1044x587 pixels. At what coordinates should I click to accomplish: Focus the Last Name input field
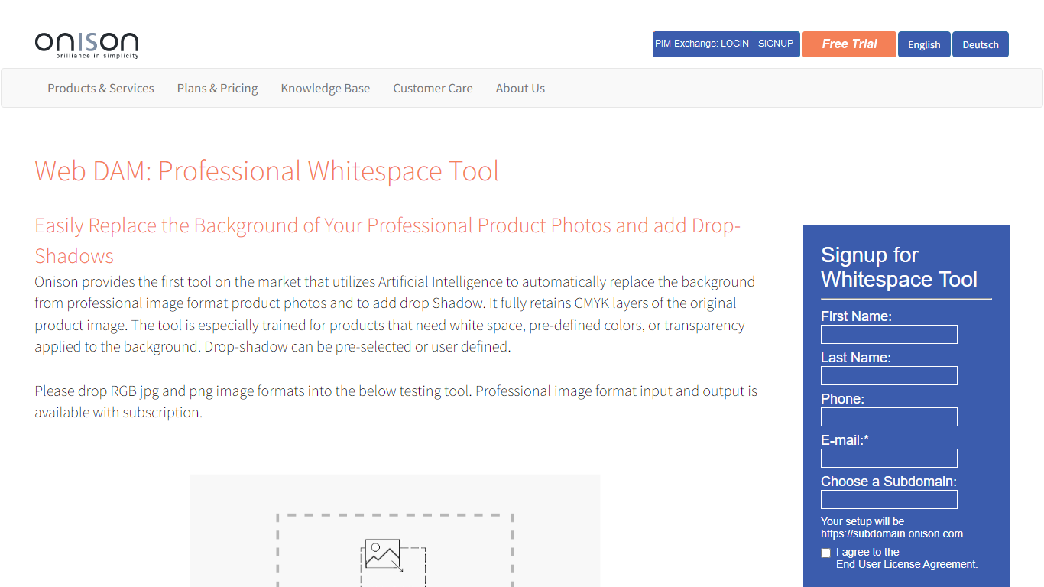888,376
